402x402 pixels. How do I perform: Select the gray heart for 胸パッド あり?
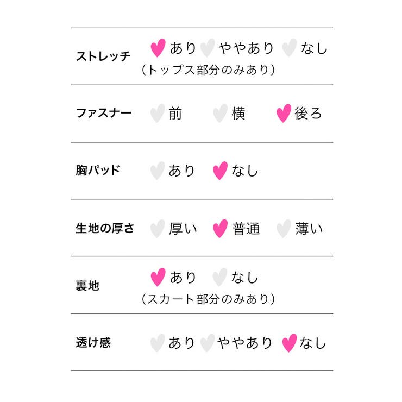coord(158,171)
